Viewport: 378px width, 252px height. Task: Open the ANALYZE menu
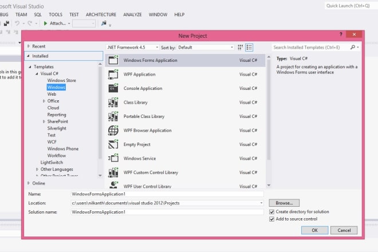point(132,14)
